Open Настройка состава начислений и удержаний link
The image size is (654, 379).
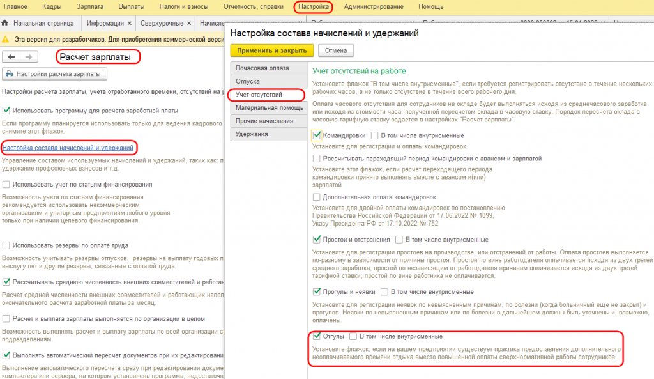(68, 148)
